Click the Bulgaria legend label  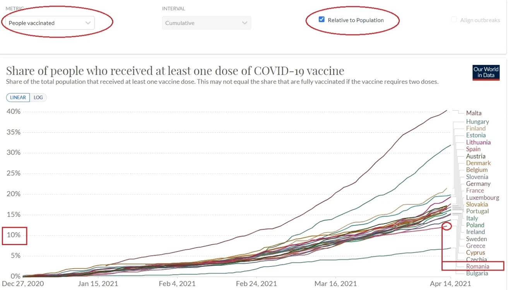click(x=477, y=273)
